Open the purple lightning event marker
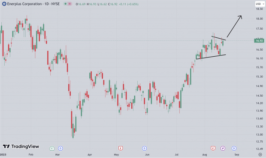 tap(223, 149)
